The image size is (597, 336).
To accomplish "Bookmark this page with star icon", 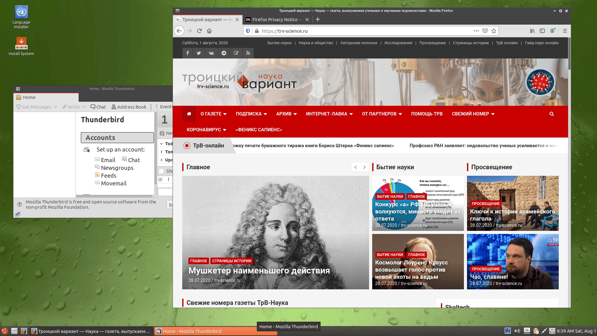I will pyautogui.click(x=494, y=31).
